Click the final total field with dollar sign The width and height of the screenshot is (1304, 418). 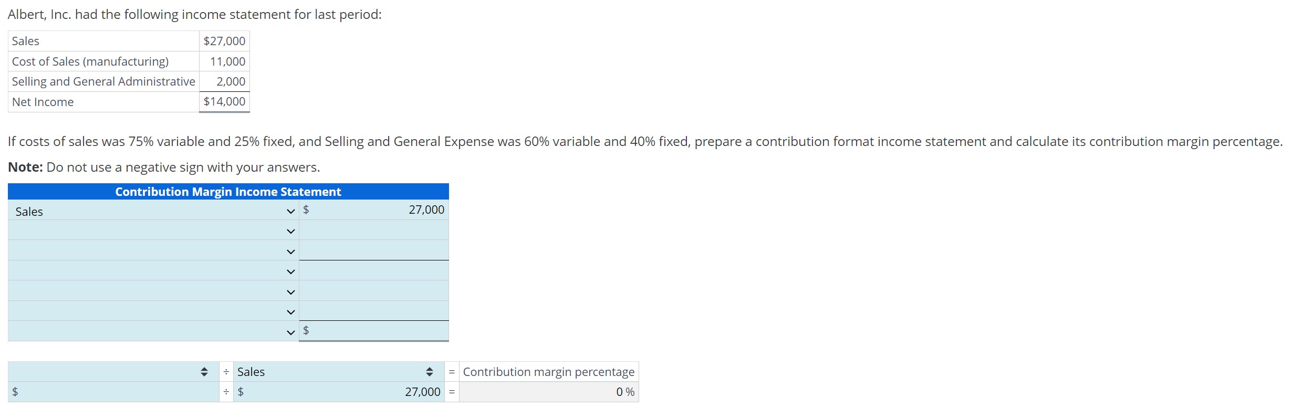coord(374,330)
